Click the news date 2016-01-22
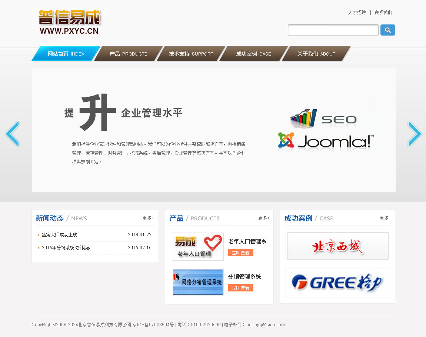Screen dimensions: 426x337 coord(140,235)
